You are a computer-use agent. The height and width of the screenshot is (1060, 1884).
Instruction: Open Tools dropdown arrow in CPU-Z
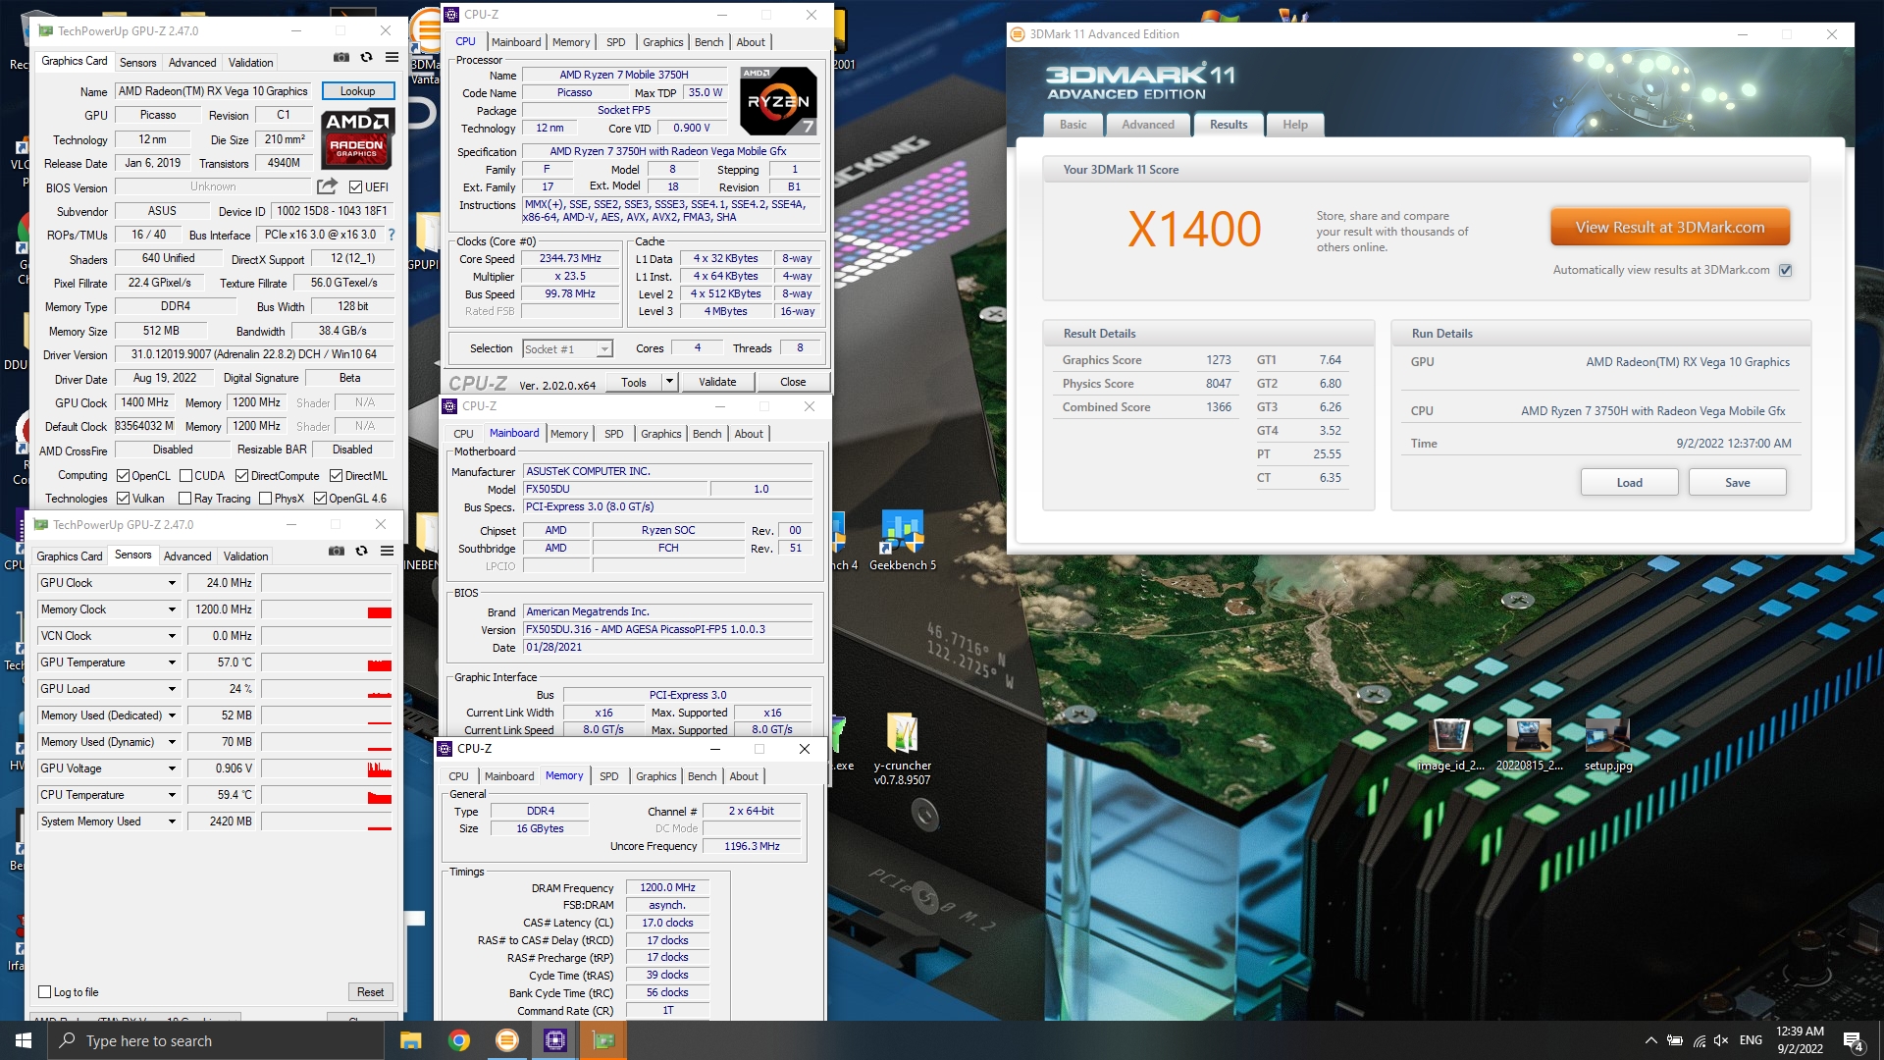(x=669, y=382)
